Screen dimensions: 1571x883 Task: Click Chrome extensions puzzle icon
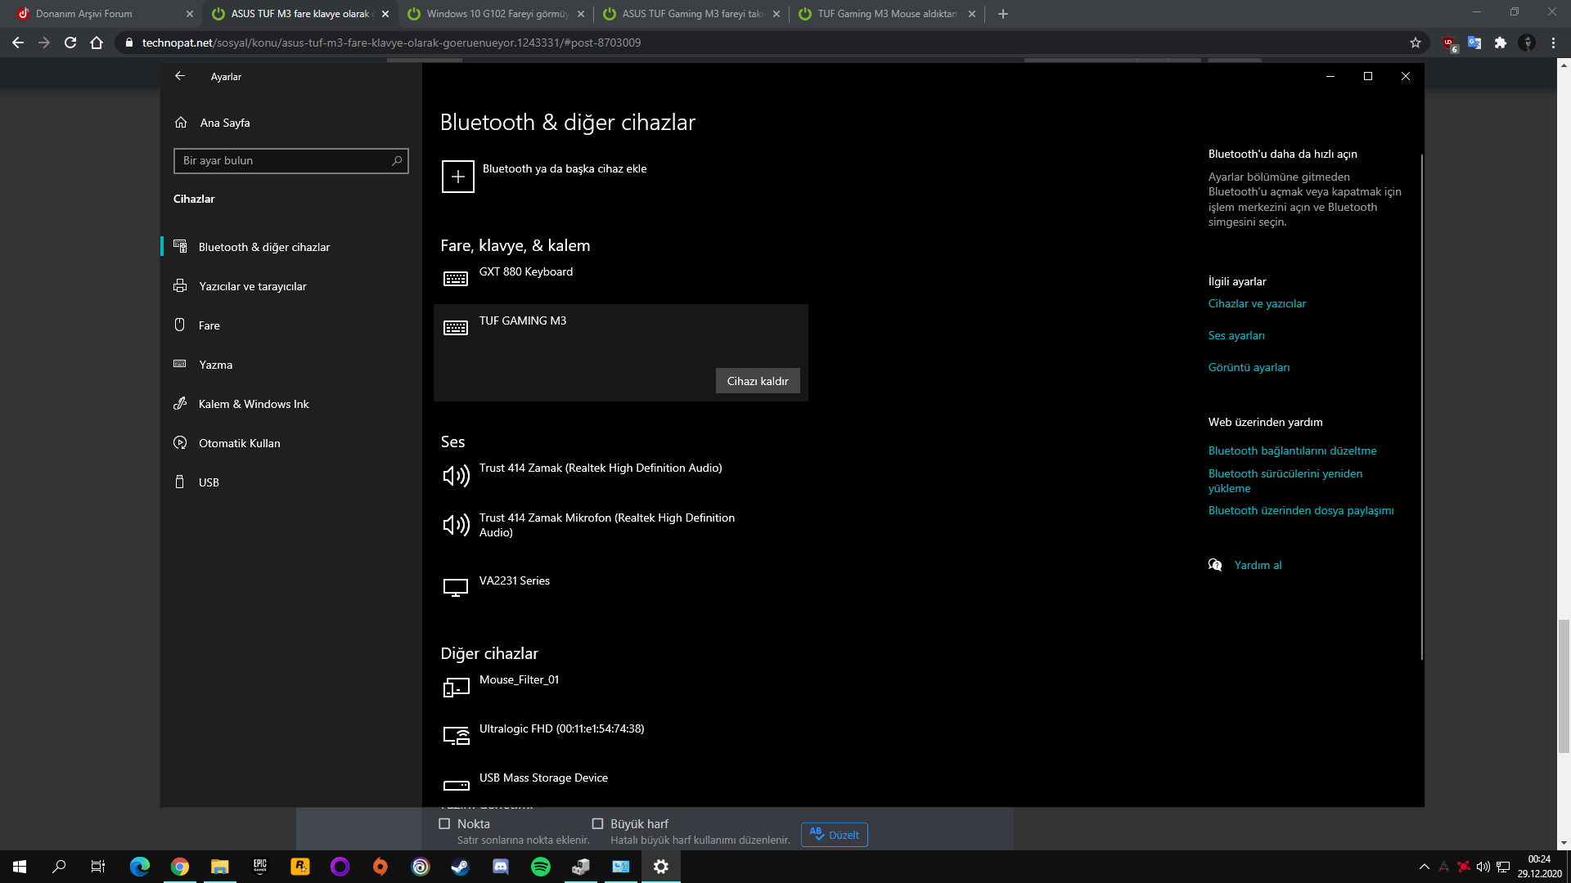[1500, 43]
